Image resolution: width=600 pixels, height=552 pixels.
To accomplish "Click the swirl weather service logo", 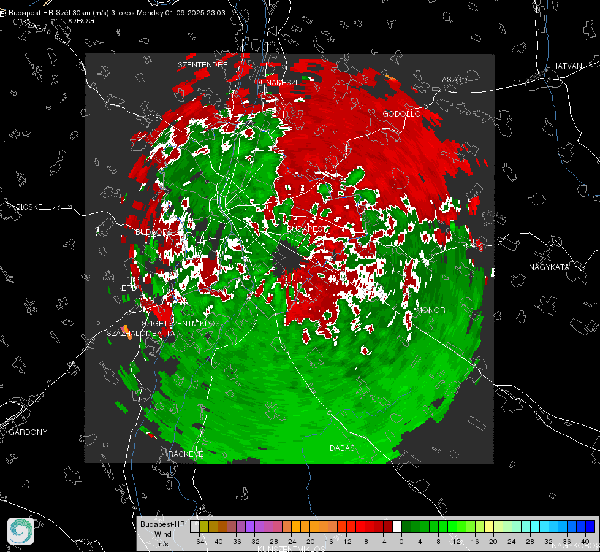I will tap(21, 531).
